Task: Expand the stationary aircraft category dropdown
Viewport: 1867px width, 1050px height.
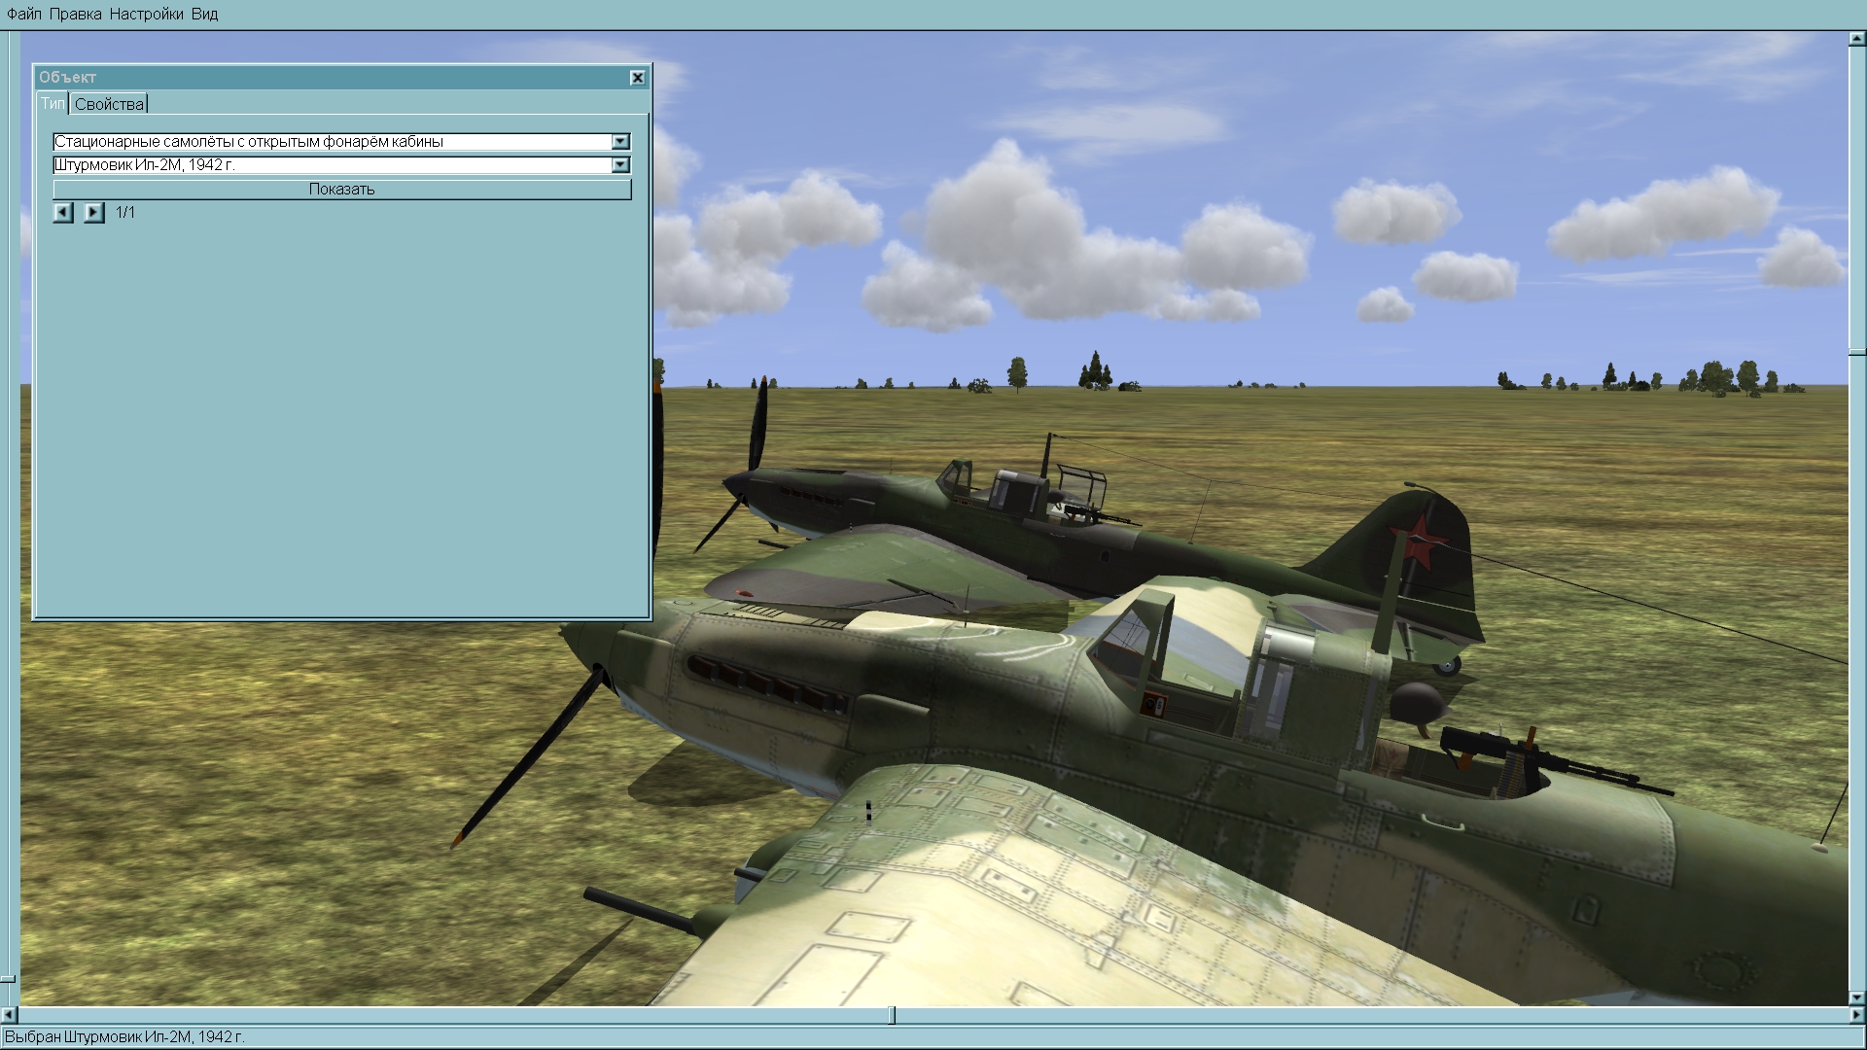Action: point(620,142)
